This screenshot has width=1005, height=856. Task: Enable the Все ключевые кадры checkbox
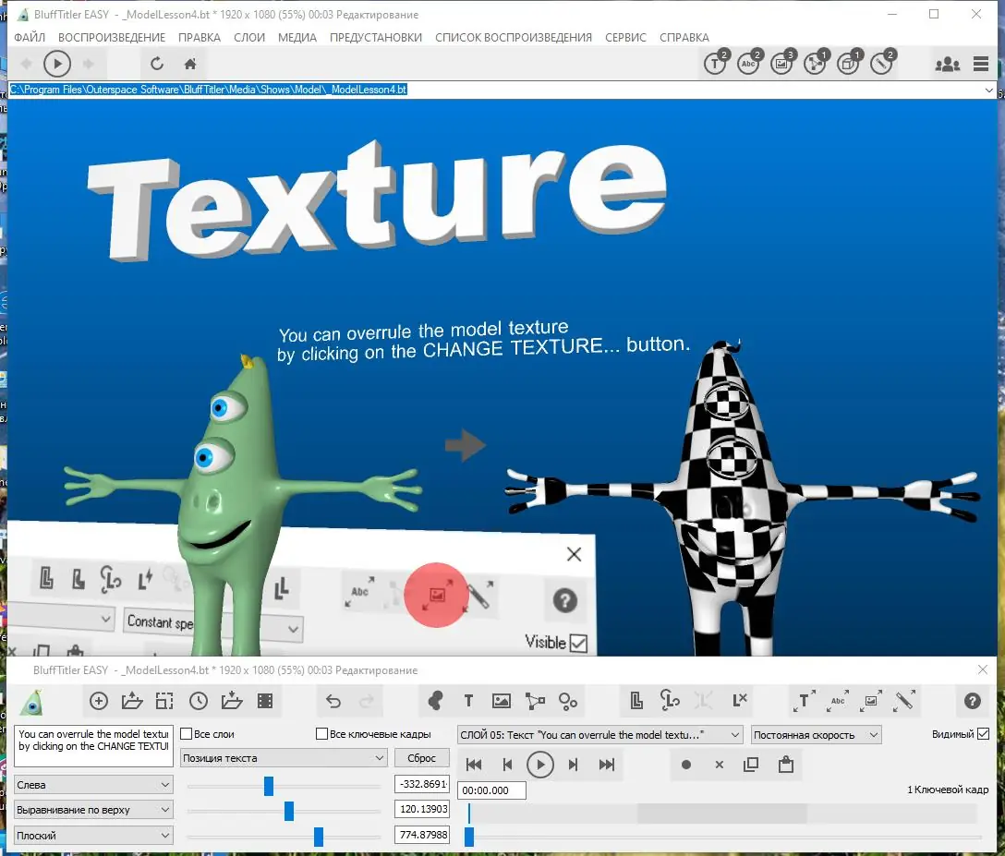click(322, 733)
